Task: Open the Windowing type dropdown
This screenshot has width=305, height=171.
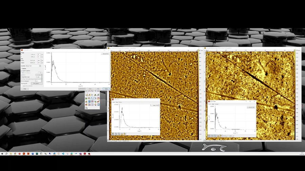Action: tap(39, 81)
